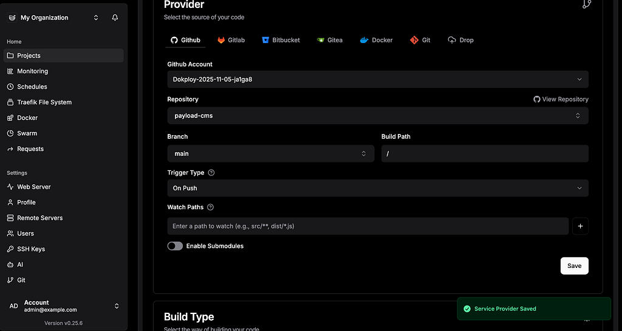
Task: Switch to the Bitbucket tab
Action: [281, 40]
